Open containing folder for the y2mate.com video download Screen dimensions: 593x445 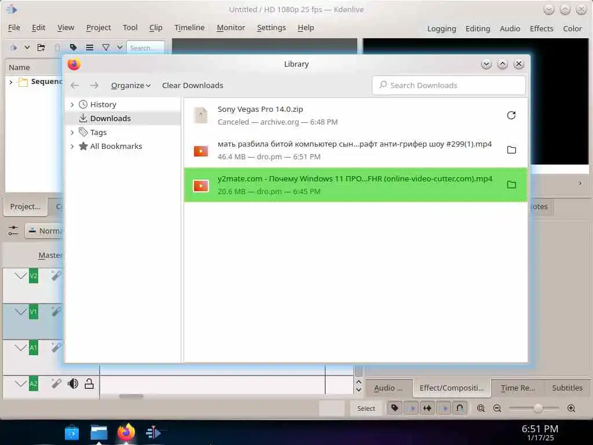(511, 185)
